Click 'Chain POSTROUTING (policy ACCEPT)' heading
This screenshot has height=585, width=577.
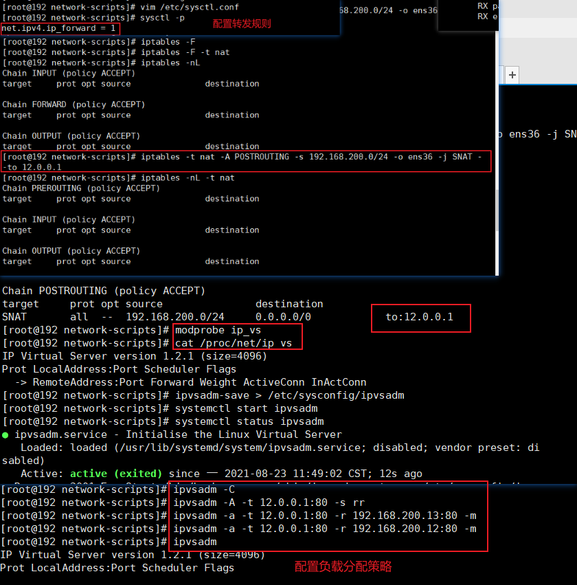104,291
